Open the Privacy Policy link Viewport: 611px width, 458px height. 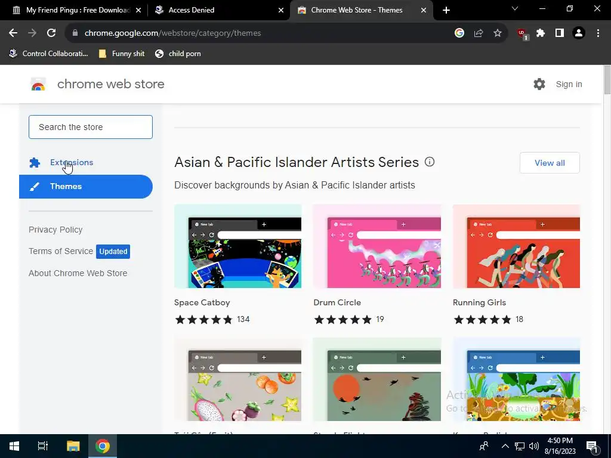[55, 230]
